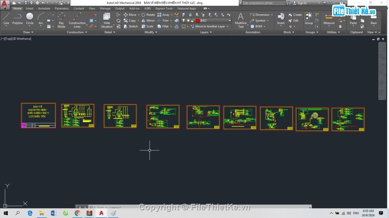Image resolution: width=389 pixels, height=218 pixels.
Task: Select the Circle tool
Action: coord(29,19)
